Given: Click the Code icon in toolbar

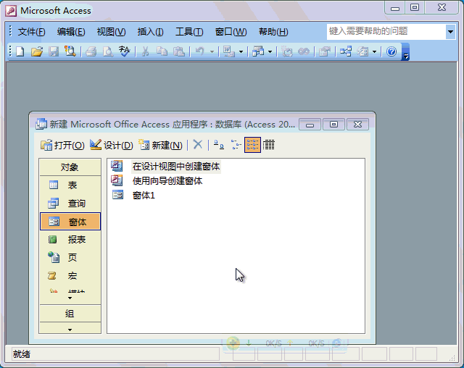Looking at the screenshot, I should pyautogui.click(x=286, y=51).
